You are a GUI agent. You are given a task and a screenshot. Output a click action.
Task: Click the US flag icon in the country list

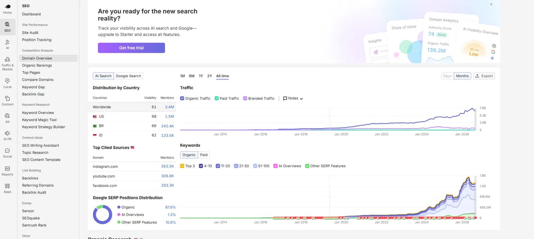[x=95, y=117]
